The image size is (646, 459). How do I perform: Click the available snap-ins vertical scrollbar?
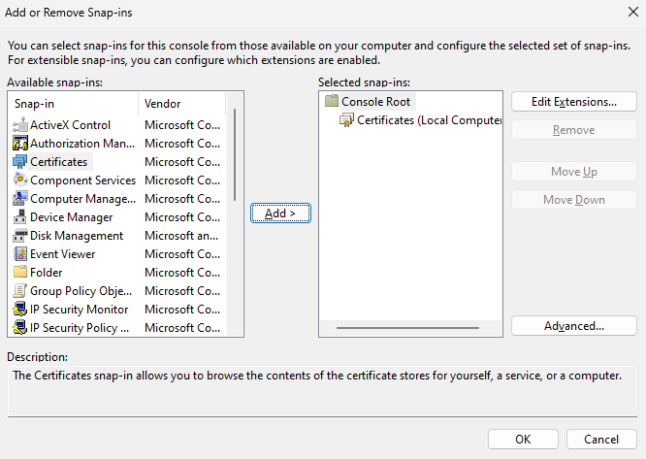(235, 155)
